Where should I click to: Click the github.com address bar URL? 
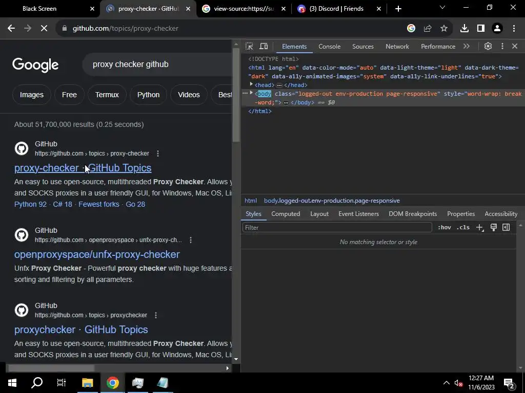tap(126, 29)
